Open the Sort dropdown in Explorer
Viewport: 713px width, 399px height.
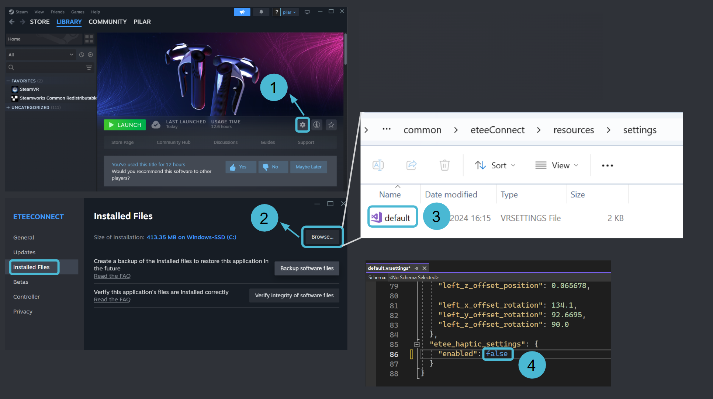[x=495, y=165]
